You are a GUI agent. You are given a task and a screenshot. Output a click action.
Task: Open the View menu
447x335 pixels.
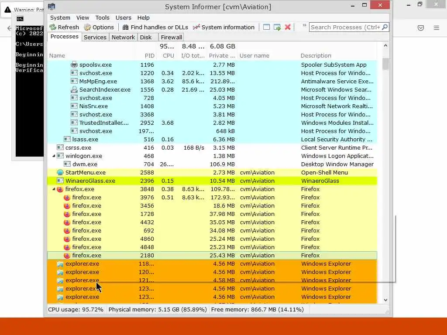tap(83, 17)
